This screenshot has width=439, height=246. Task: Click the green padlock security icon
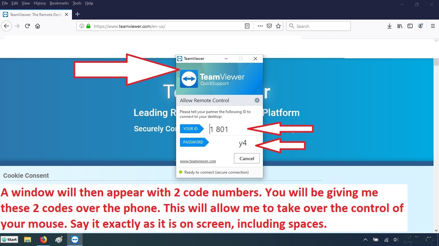click(88, 26)
